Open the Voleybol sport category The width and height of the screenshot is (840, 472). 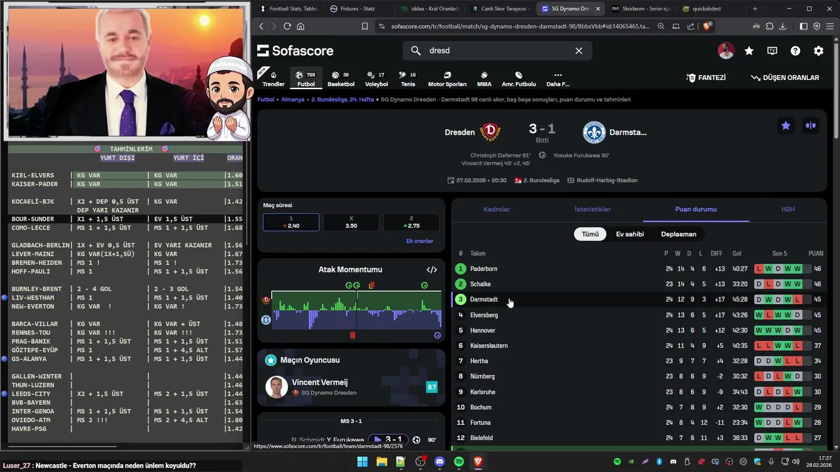(x=376, y=79)
